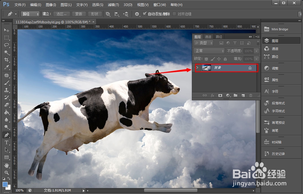This screenshot has width=303, height=194.
Task: Open the 滤镜(T) menu
Action: click(113, 5)
